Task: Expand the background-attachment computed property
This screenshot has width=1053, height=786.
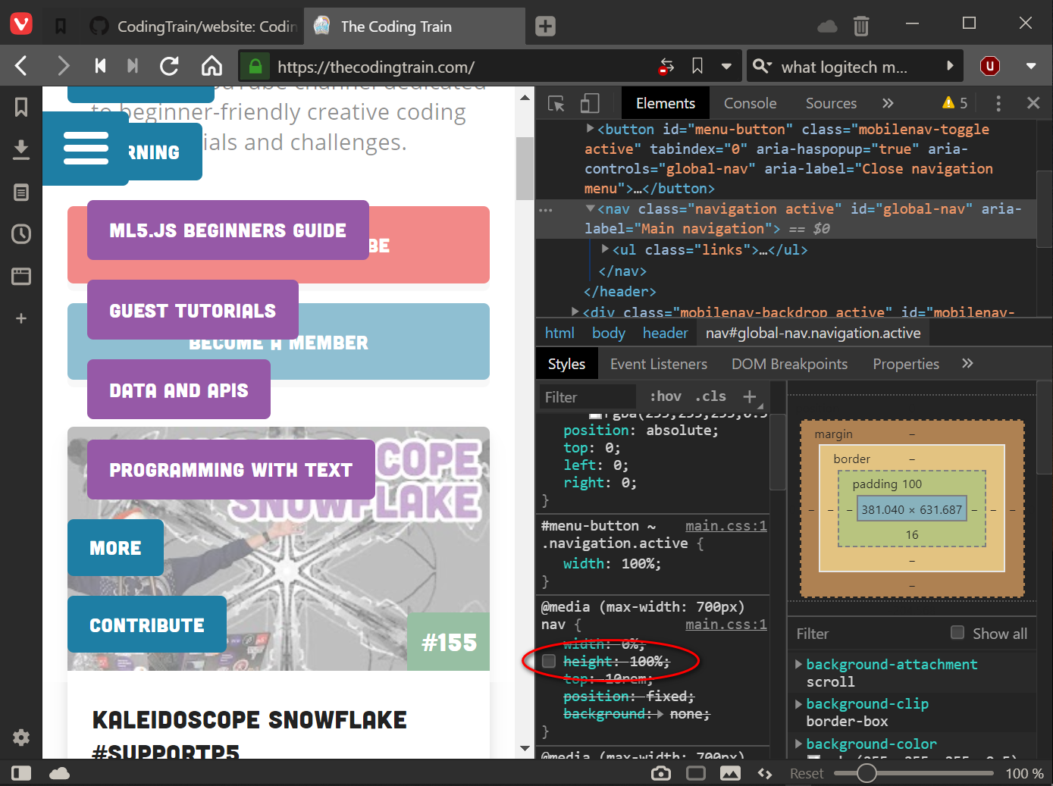Action: coord(798,664)
